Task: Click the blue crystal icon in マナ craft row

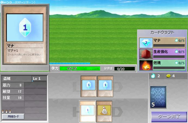Action: pos(146,43)
